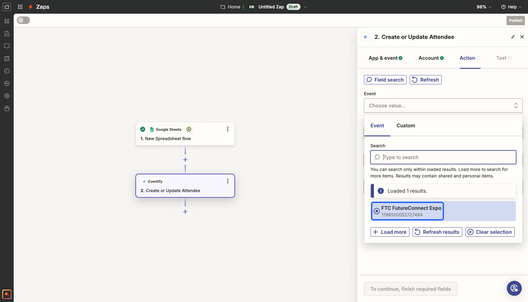The width and height of the screenshot is (528, 302).
Task: Click the Publish button
Action: coord(516,21)
